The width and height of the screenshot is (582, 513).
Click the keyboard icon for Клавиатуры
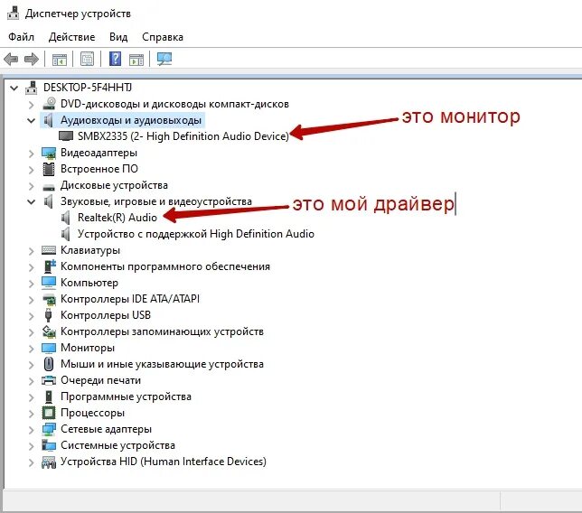49,250
